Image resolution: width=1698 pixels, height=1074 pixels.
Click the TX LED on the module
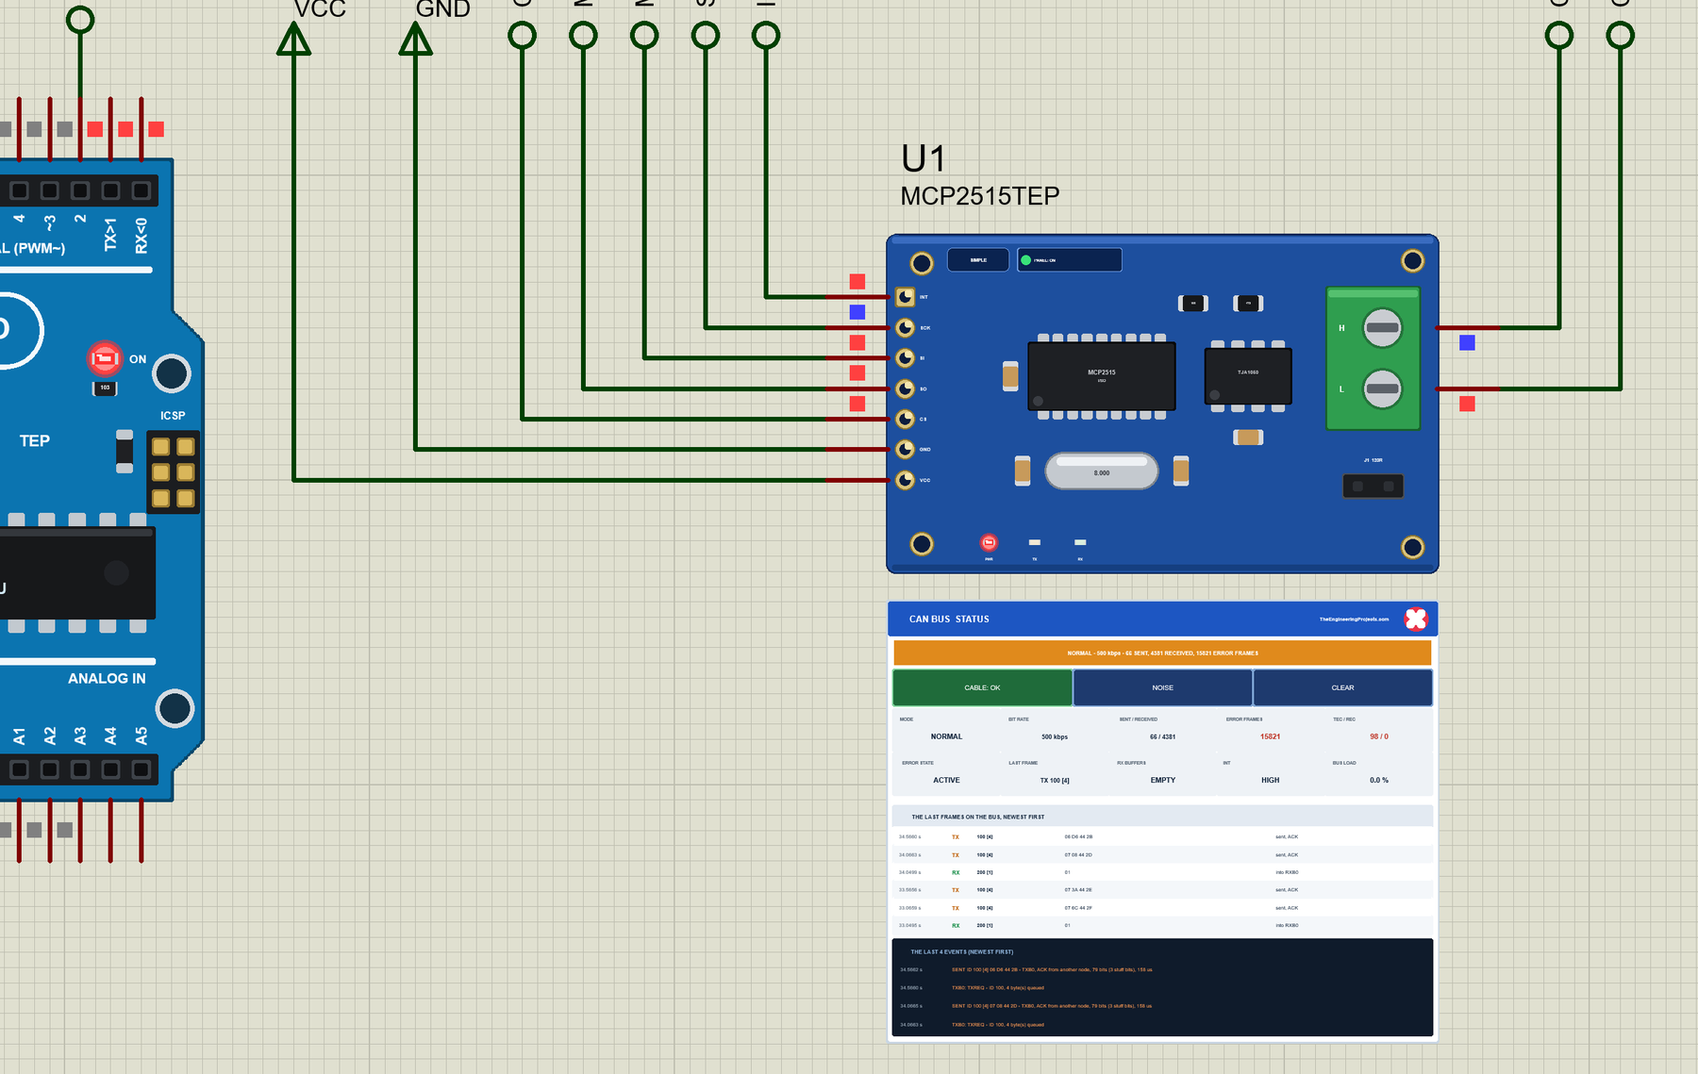pyautogui.click(x=1035, y=542)
